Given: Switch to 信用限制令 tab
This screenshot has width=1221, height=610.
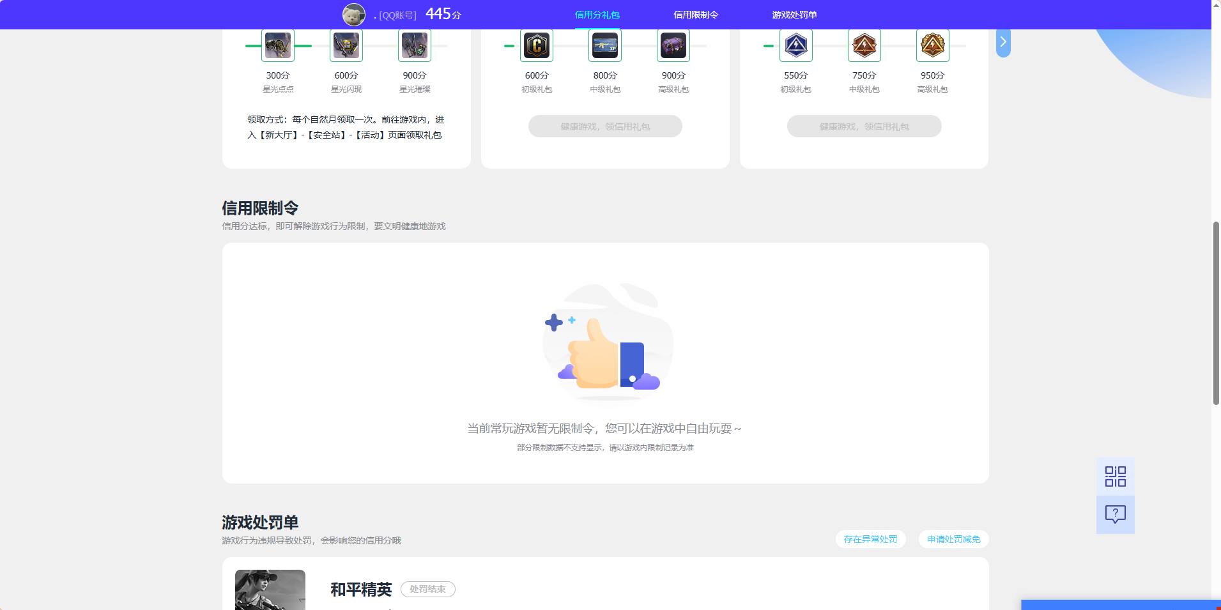Looking at the screenshot, I should coord(696,15).
